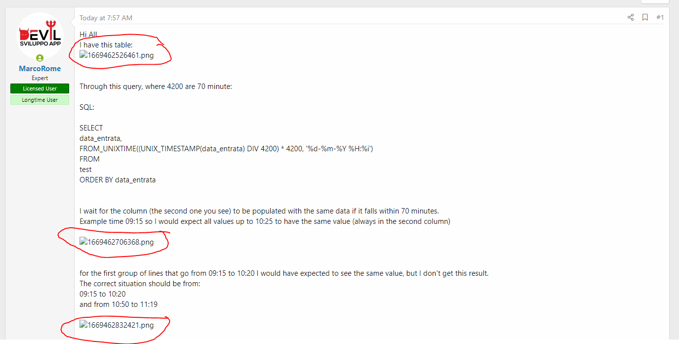Click the share post icon

pyautogui.click(x=631, y=17)
